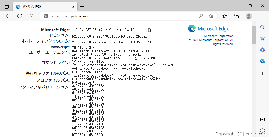Click the Chrome/110.0.0.0 Safari line
This screenshot has width=269, height=137.
click(117, 58)
